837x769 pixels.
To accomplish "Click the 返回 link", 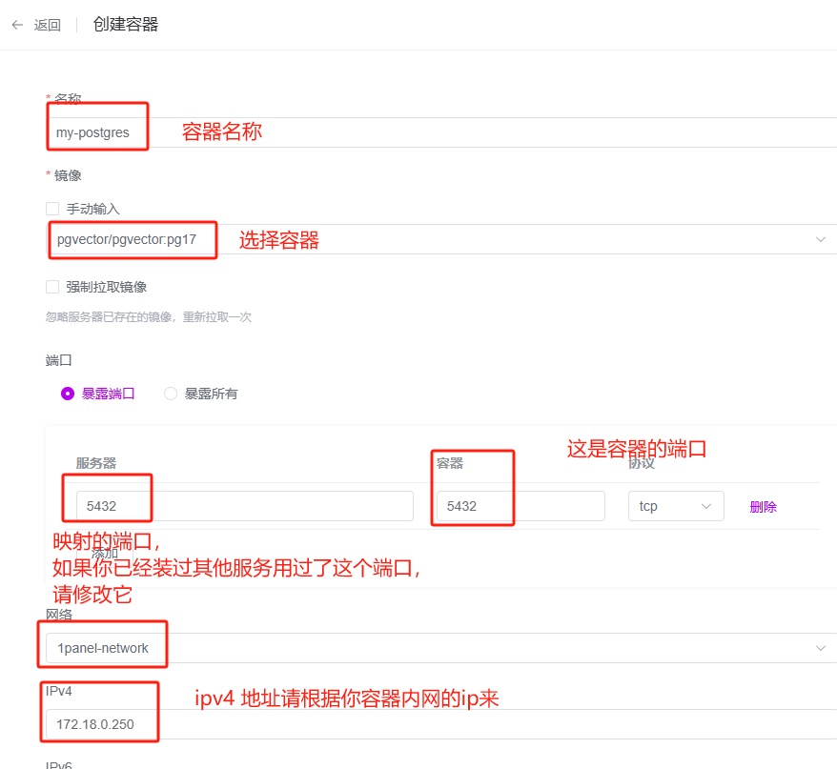I will [x=47, y=25].
